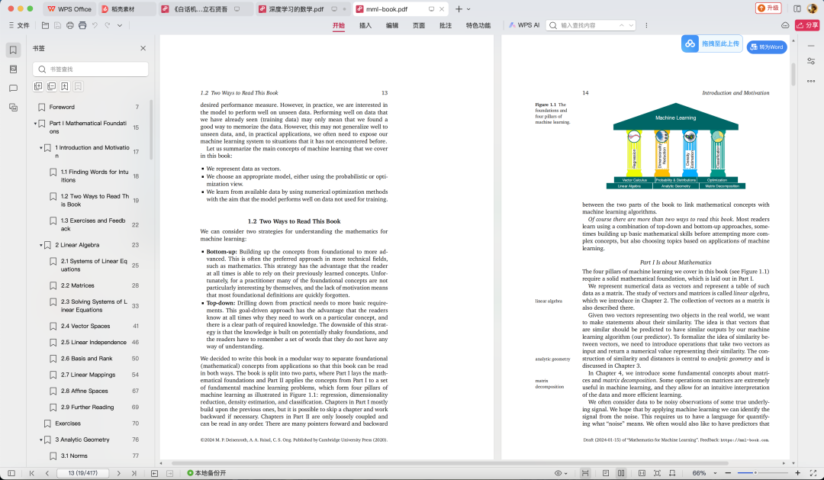Open WPS AI assistant
Image resolution: width=824 pixels, height=480 pixels.
coord(524,25)
